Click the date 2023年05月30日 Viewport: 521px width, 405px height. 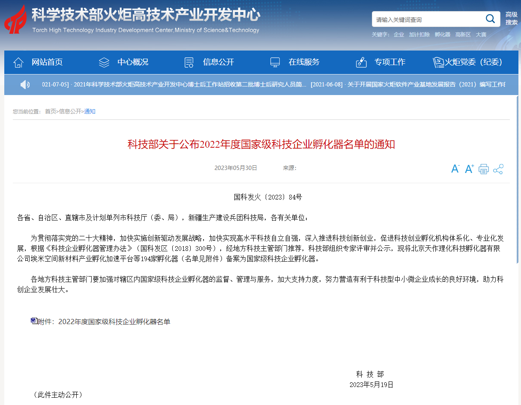pyautogui.click(x=236, y=168)
